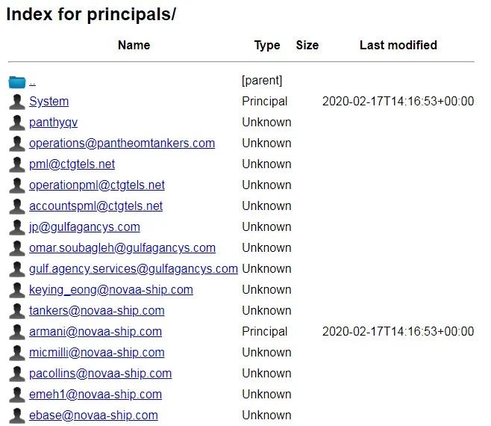Open the System principal link
This screenshot has width=491, height=426.
point(49,102)
